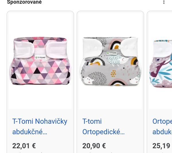This screenshot has height=153, width=172.
Task: Click the 20,90 € price
Action: pyautogui.click(x=94, y=146)
